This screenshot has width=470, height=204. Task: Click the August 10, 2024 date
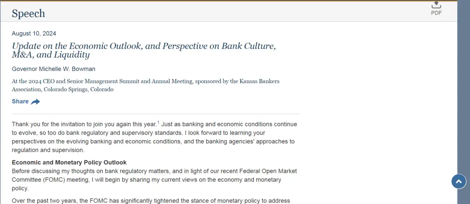(x=34, y=33)
